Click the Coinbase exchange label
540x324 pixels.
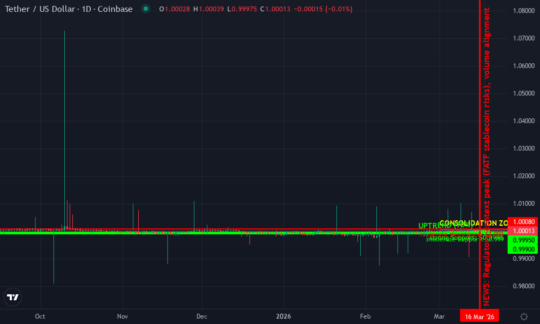[x=116, y=9]
